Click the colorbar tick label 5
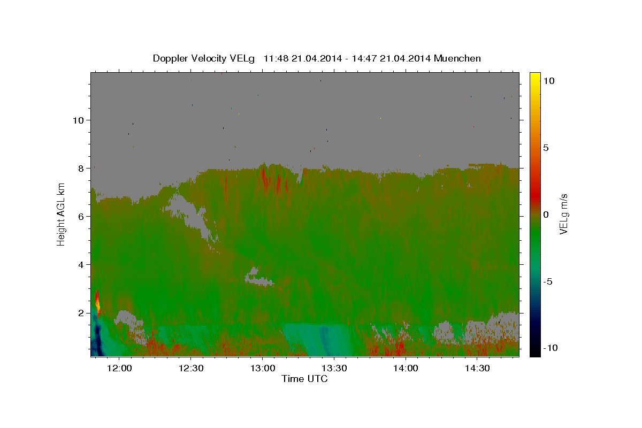Screen dimensions: 642x428 (546, 147)
